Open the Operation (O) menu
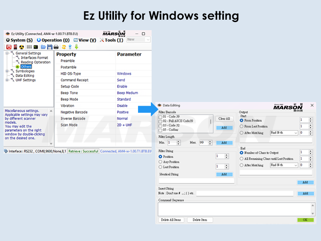Image resolution: width=321 pixels, height=241 pixels. tap(53, 40)
